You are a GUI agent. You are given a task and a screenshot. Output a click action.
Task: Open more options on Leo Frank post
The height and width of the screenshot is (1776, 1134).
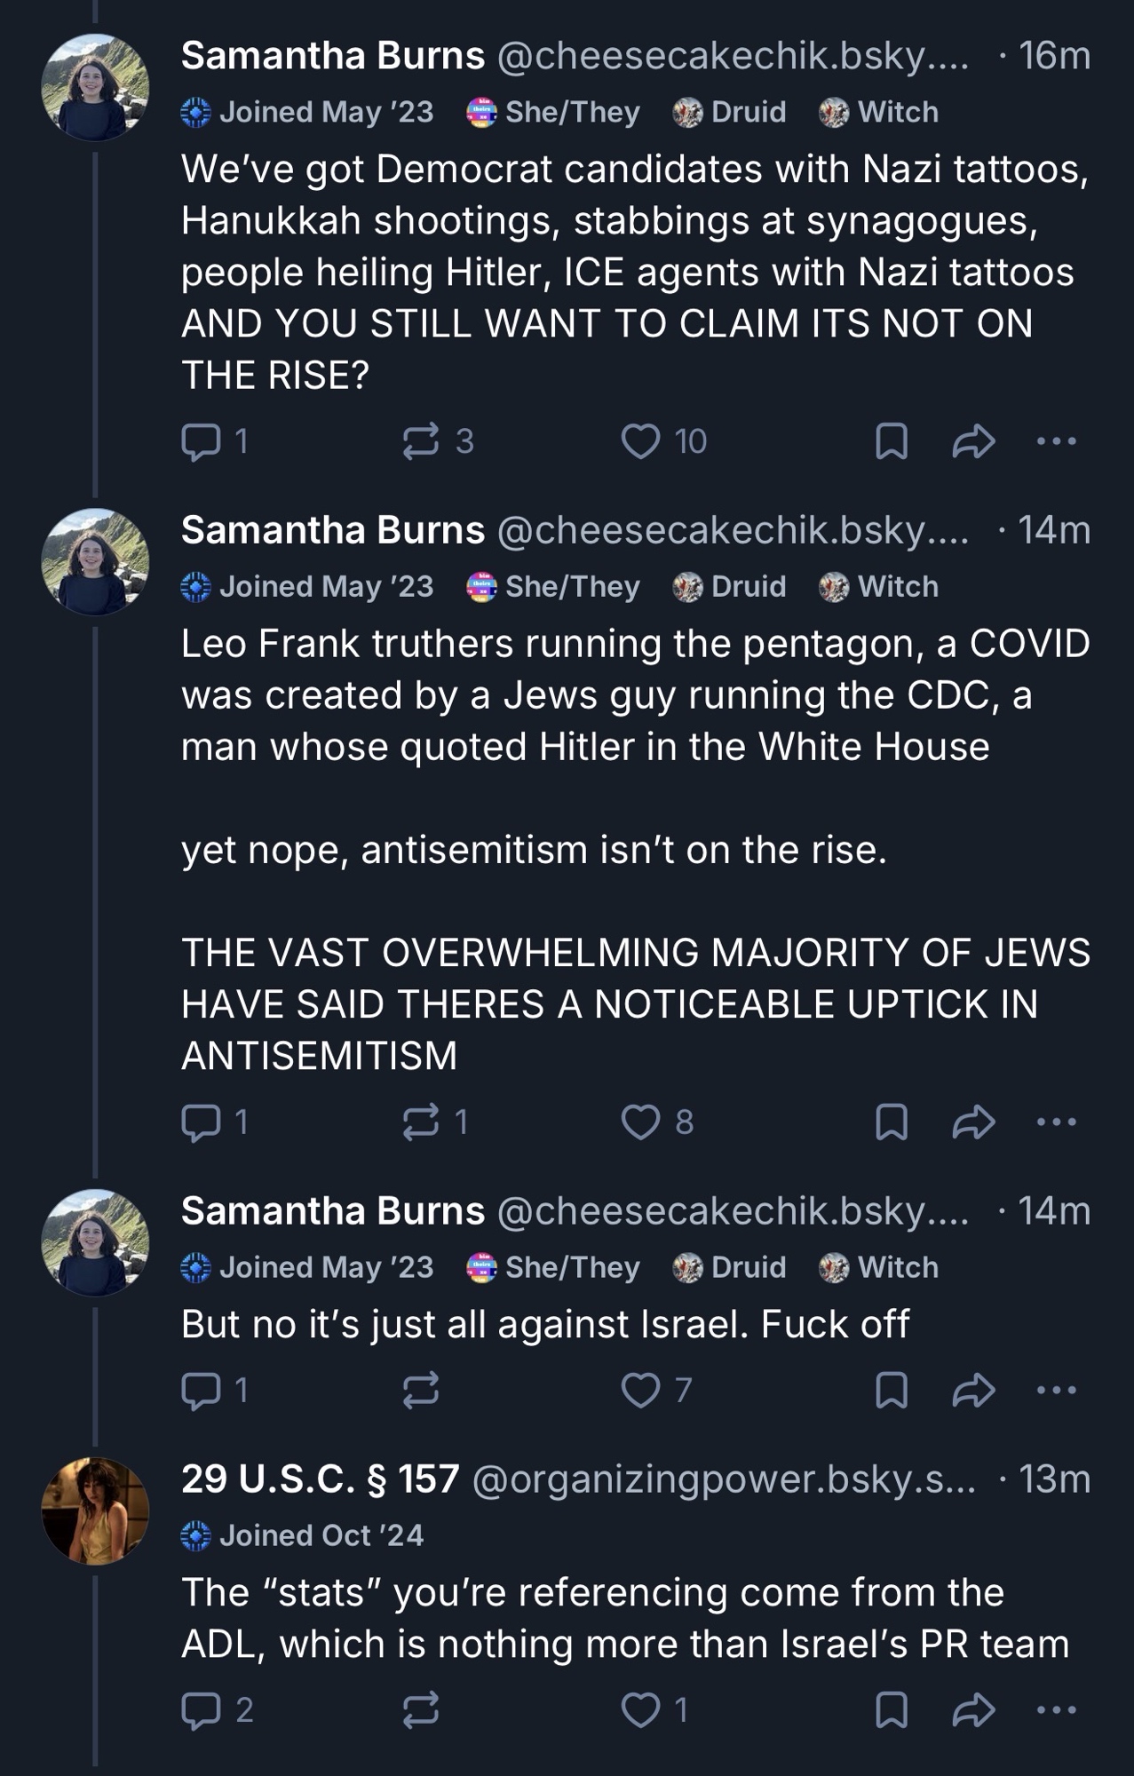click(1057, 1122)
